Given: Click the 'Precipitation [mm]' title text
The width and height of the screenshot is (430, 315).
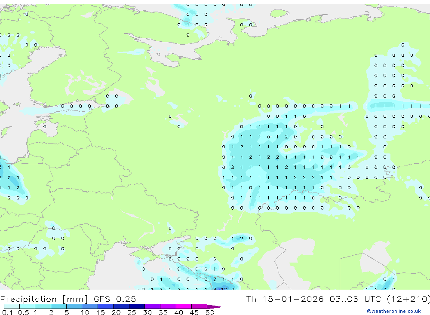Looking at the screenshot, I should 44,299.
